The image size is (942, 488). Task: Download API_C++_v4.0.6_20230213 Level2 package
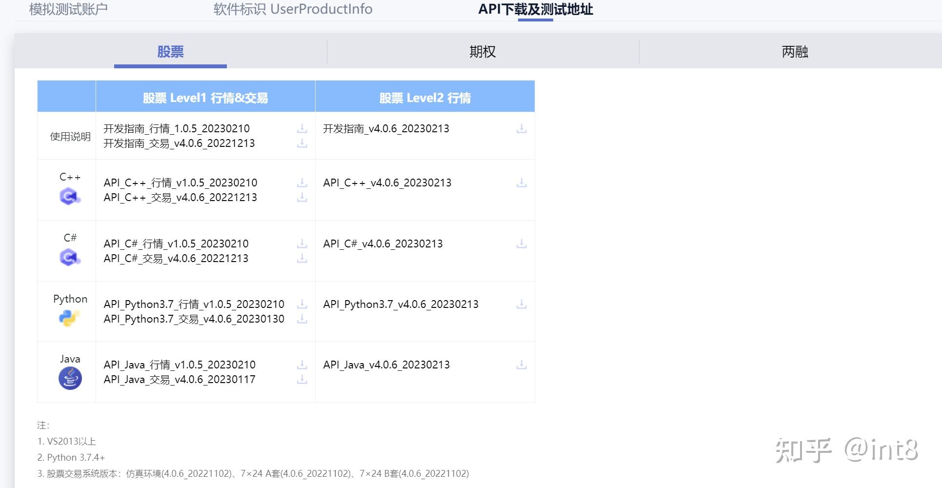(522, 183)
